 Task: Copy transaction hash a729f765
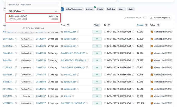point(16,103)
